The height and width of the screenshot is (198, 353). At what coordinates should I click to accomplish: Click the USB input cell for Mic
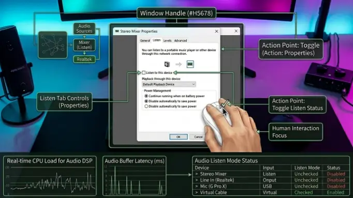click(267, 186)
